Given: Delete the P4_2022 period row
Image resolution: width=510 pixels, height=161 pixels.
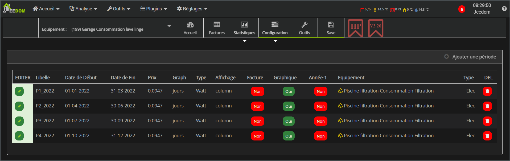Looking at the screenshot, I should point(487,136).
